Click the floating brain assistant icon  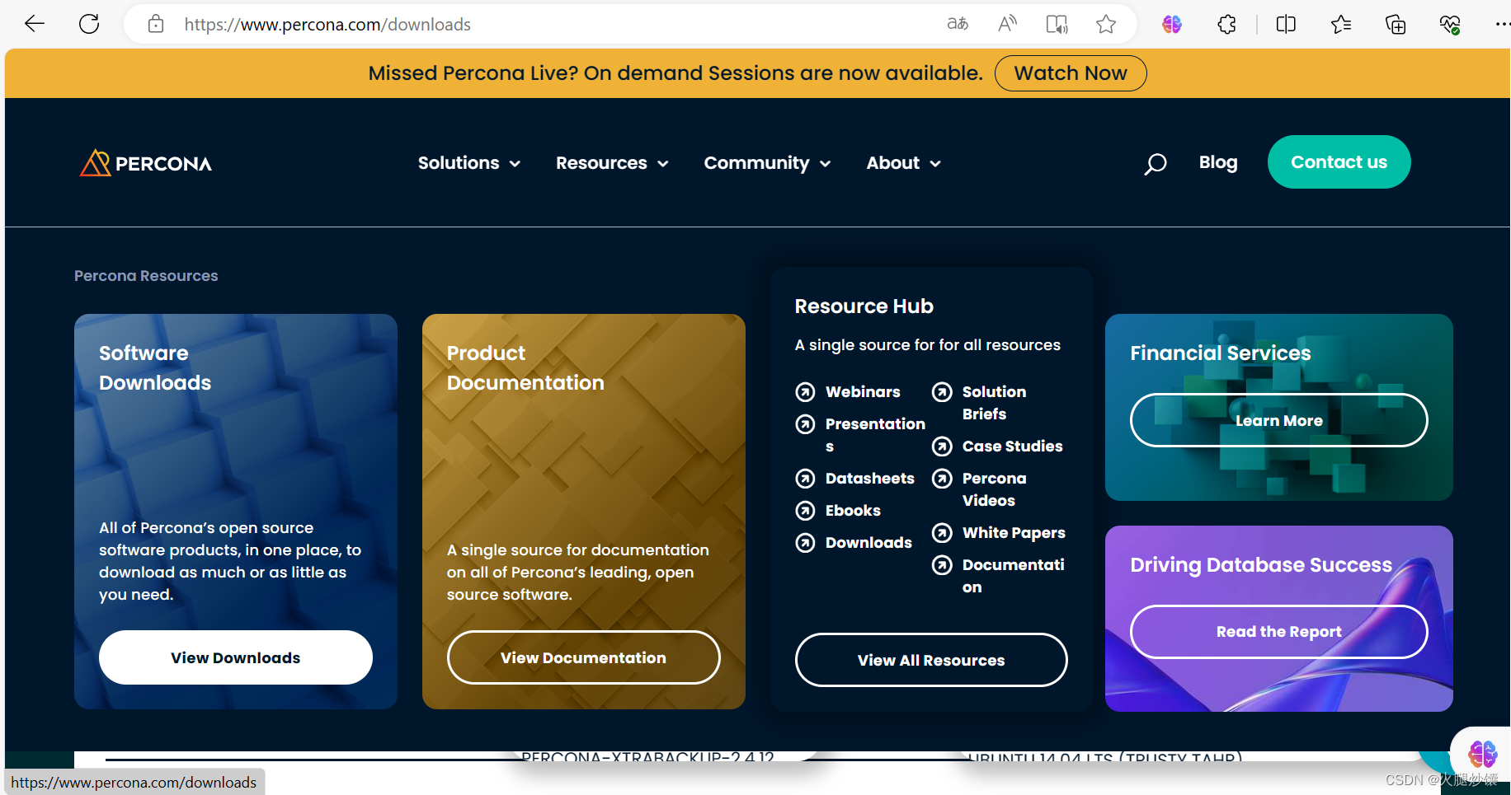pos(1482,753)
